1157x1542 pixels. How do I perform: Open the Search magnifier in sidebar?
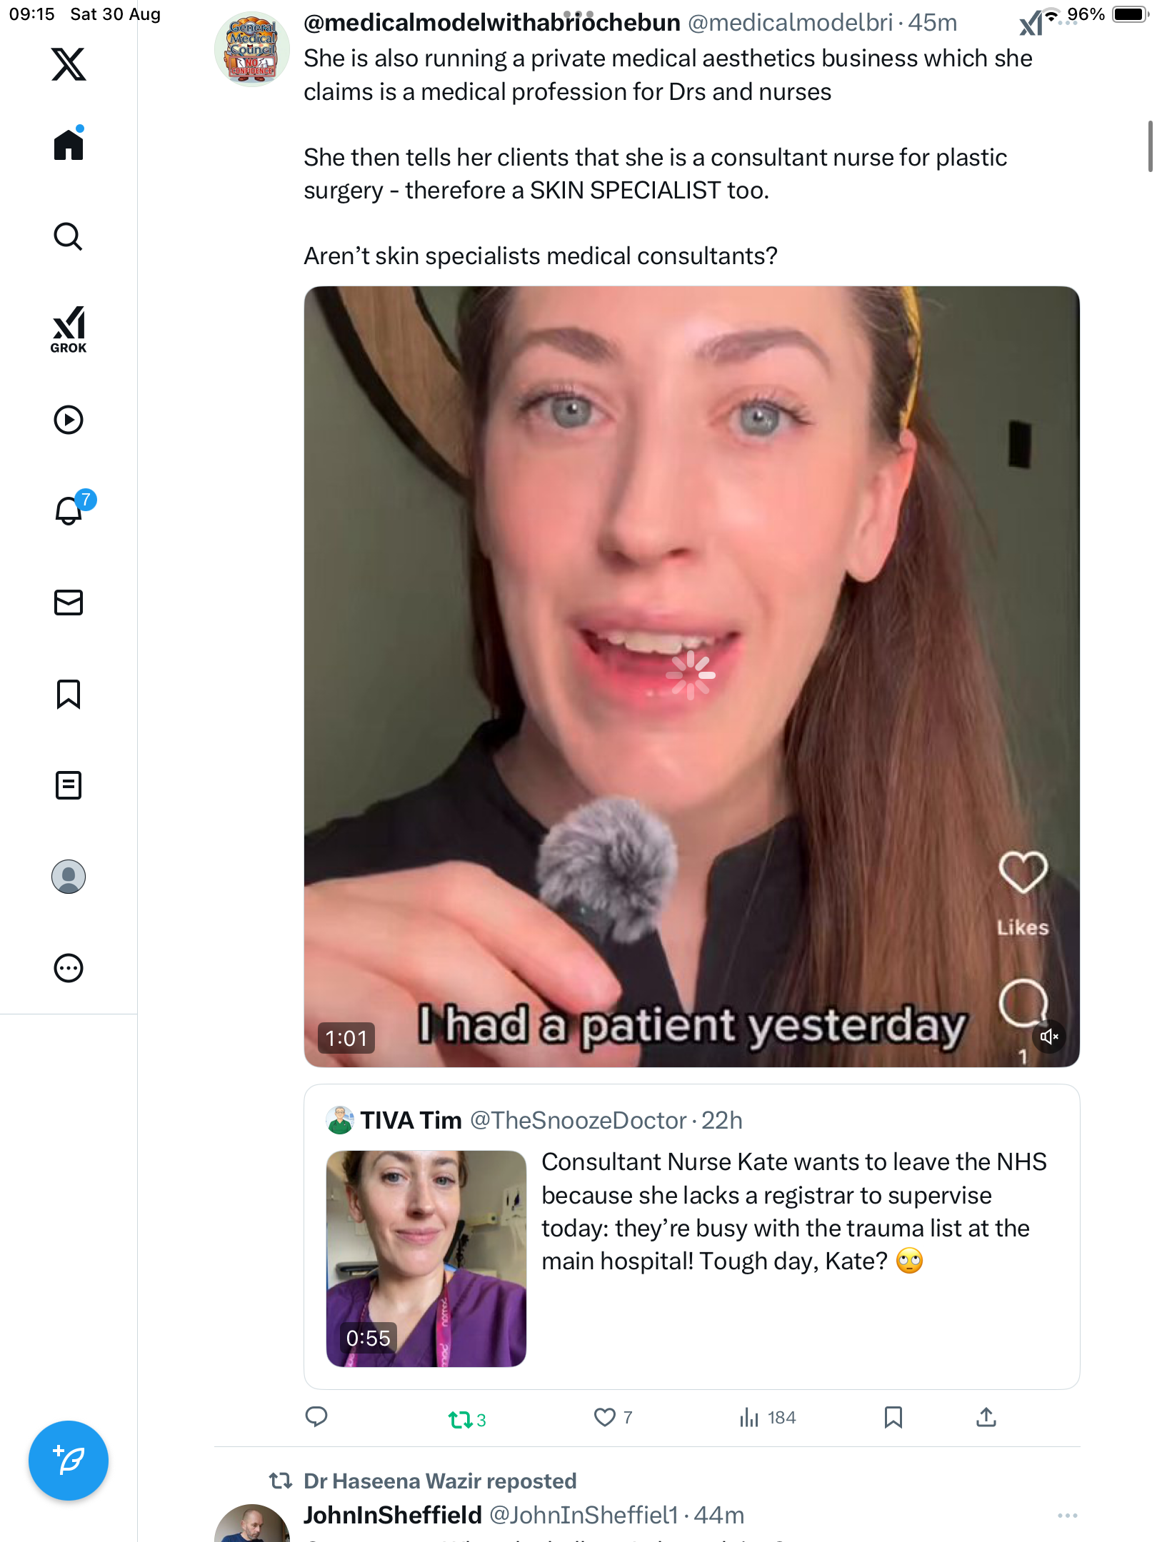[69, 237]
